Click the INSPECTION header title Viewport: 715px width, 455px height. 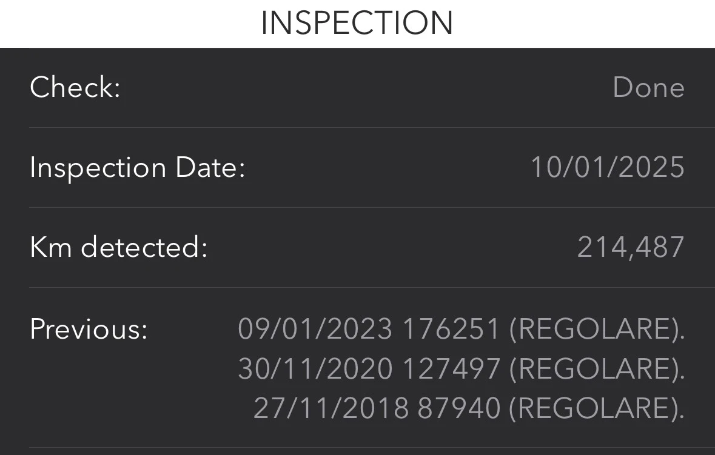(x=357, y=24)
